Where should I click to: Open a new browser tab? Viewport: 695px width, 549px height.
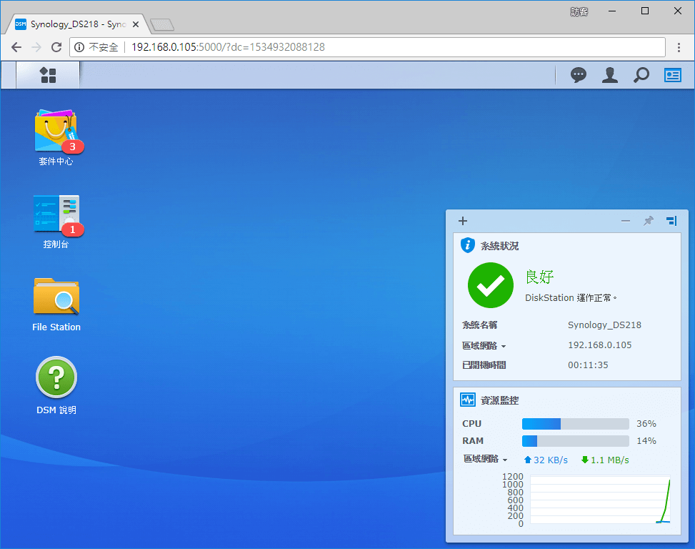click(162, 24)
